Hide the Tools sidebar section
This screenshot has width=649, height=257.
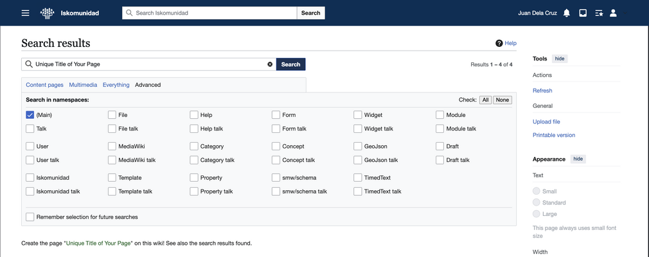pos(560,58)
